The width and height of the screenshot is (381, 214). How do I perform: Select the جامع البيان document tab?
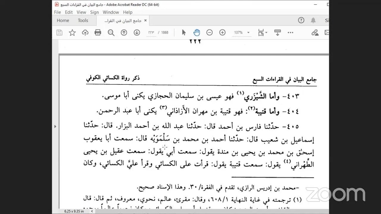point(123,21)
